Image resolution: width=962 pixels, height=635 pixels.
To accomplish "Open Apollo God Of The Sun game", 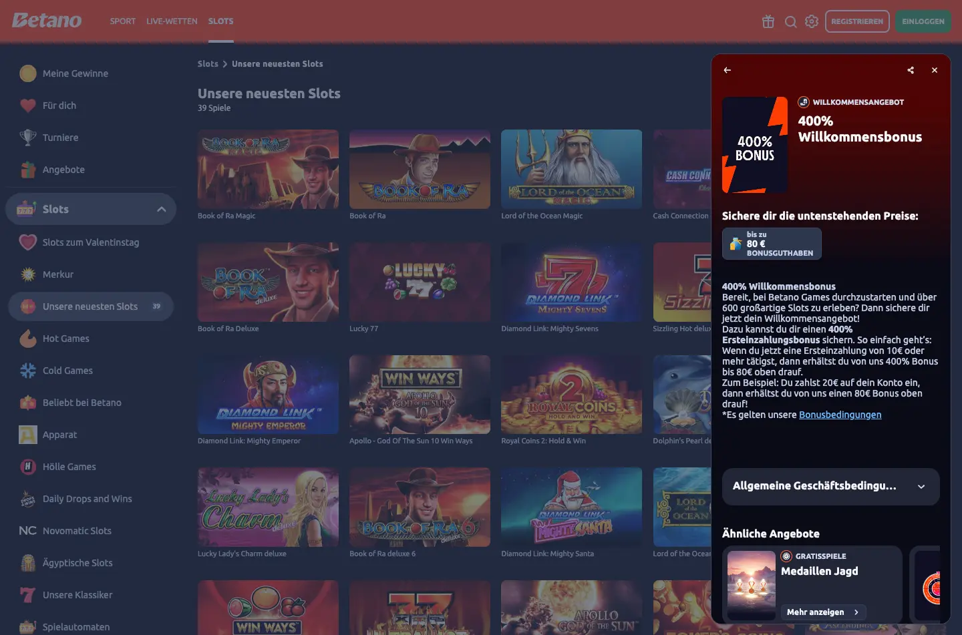I will (420, 395).
